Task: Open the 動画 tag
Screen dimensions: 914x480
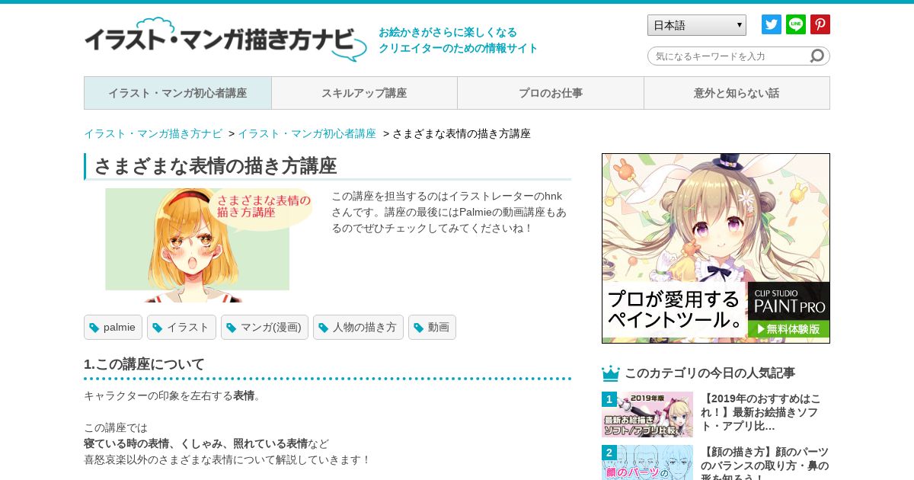Action: [x=432, y=328]
